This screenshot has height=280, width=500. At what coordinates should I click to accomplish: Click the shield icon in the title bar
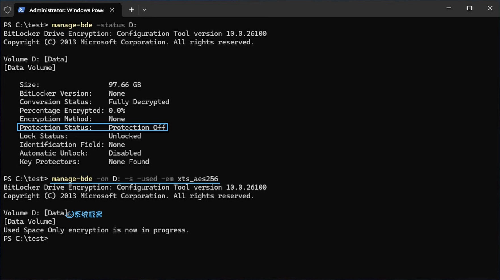click(x=7, y=10)
